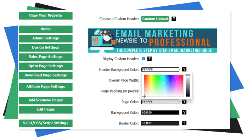248x139 pixels.
Task: Open the Home menu item
Action: (46, 29)
